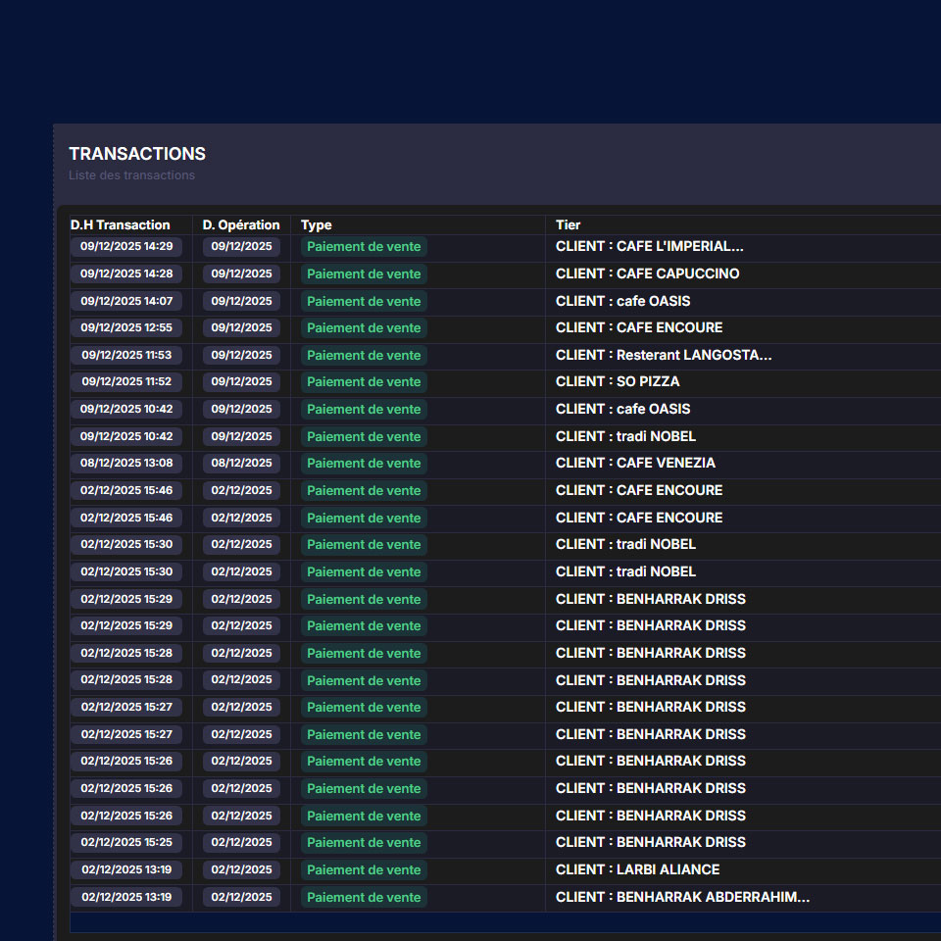
Task: Click the first Paiement de vente badge
Action: coord(364,246)
